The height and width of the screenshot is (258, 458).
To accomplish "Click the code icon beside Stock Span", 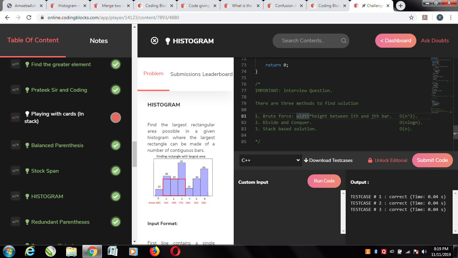I will pyautogui.click(x=15, y=171).
